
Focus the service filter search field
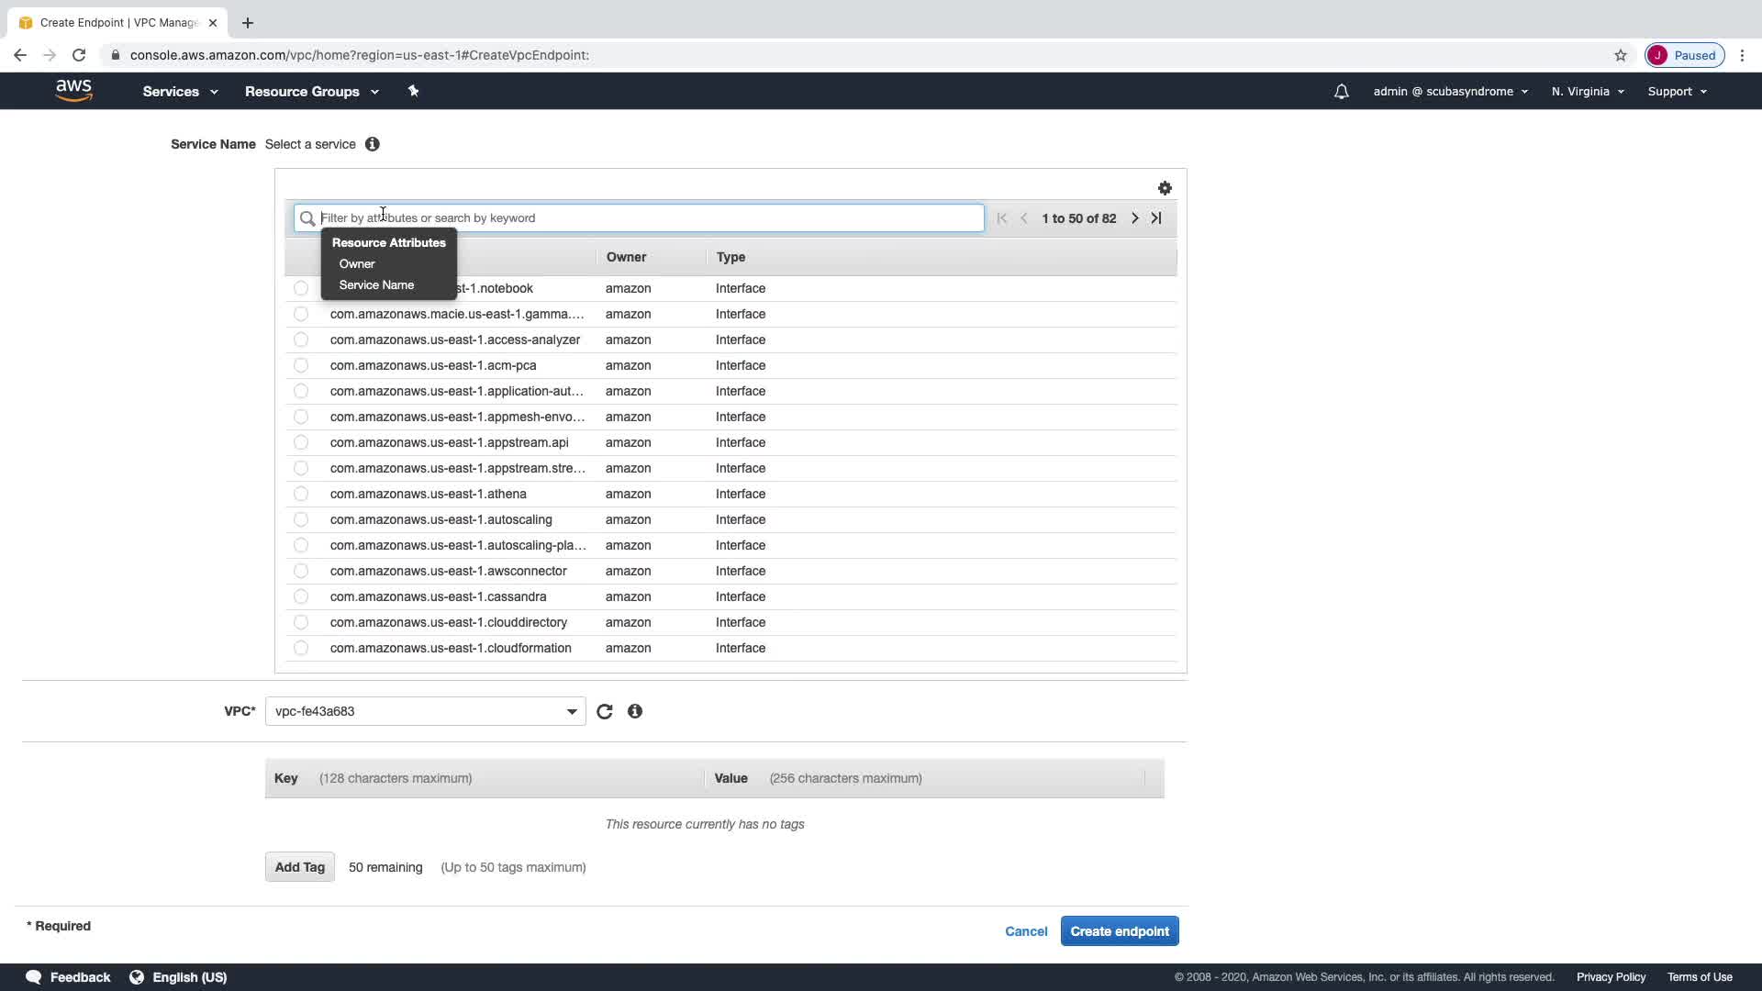[642, 218]
